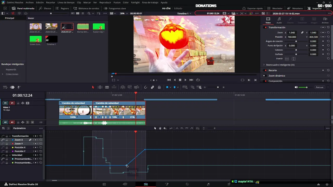Select the Dynamic Trim mode tool
Screen dimensions: 333x187
click(114, 87)
